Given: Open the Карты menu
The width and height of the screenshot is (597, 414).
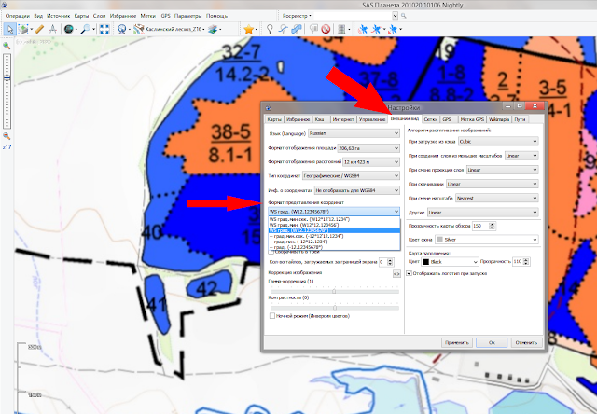Looking at the screenshot, I should point(81,16).
